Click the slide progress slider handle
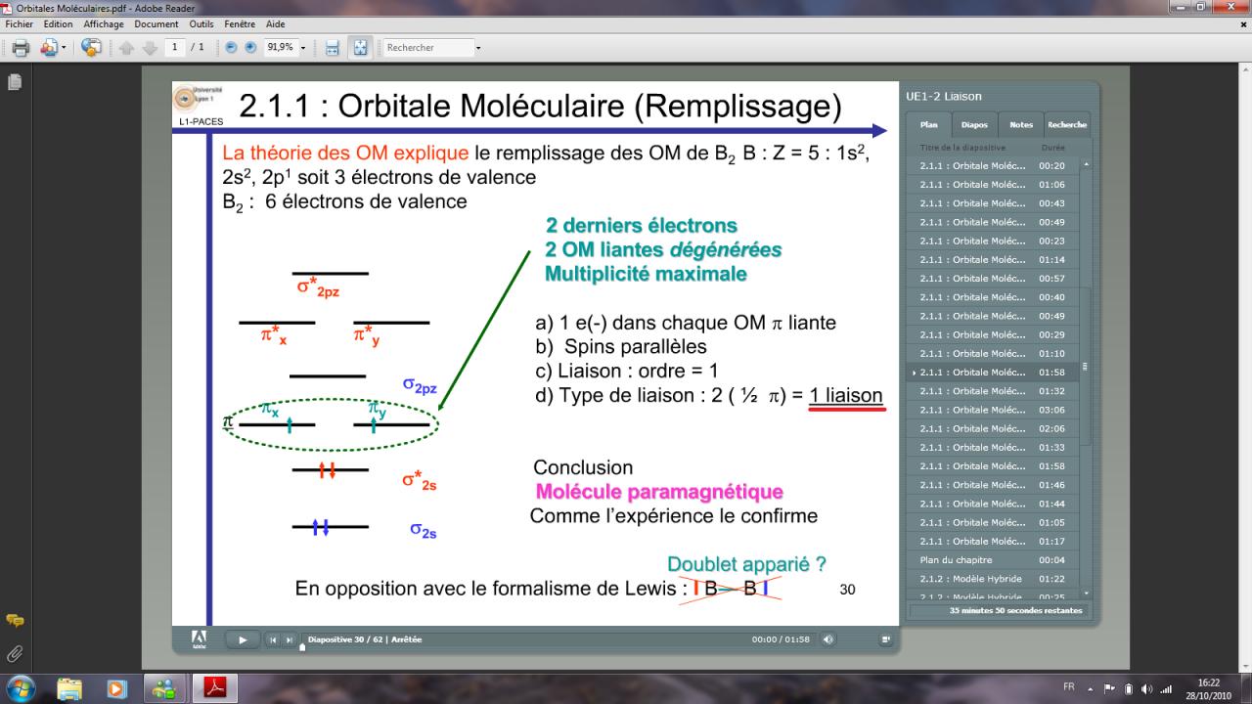Image resolution: width=1252 pixels, height=704 pixels. [302, 646]
